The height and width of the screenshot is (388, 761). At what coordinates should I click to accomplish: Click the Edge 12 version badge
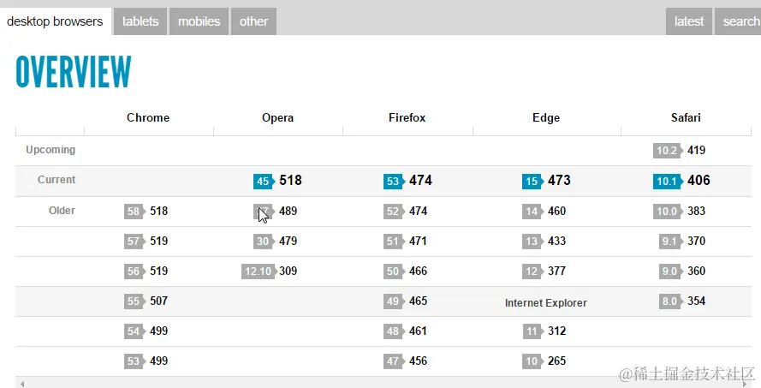click(x=533, y=272)
